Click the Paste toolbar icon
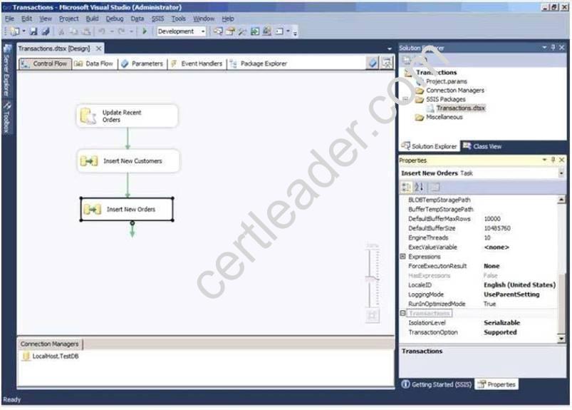This screenshot has width=572, height=410. 85,32
